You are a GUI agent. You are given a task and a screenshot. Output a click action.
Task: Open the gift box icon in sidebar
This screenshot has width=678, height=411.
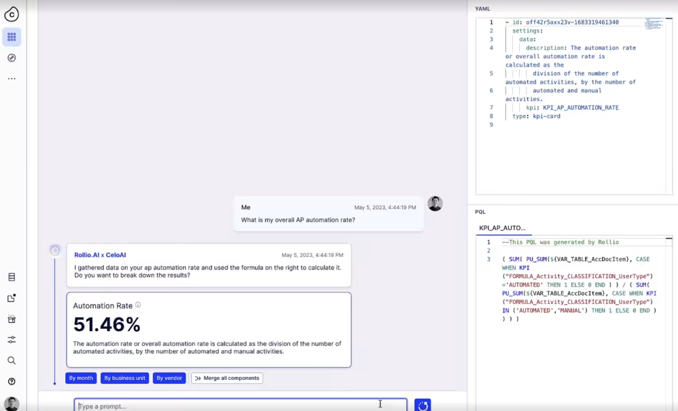click(12, 319)
